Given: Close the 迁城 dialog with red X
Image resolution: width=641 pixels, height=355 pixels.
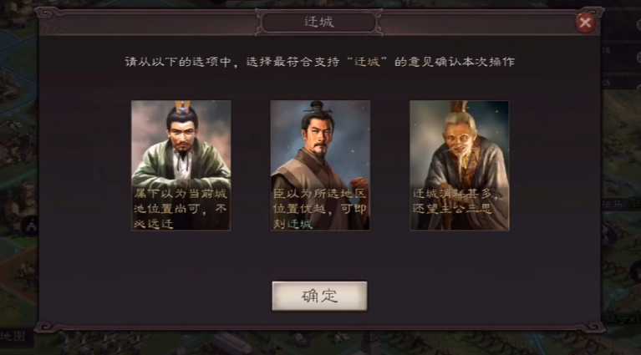Looking at the screenshot, I should (585, 23).
